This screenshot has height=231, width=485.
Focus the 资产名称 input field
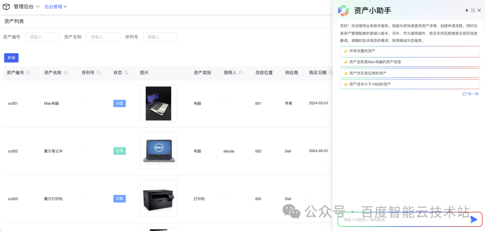103,37
